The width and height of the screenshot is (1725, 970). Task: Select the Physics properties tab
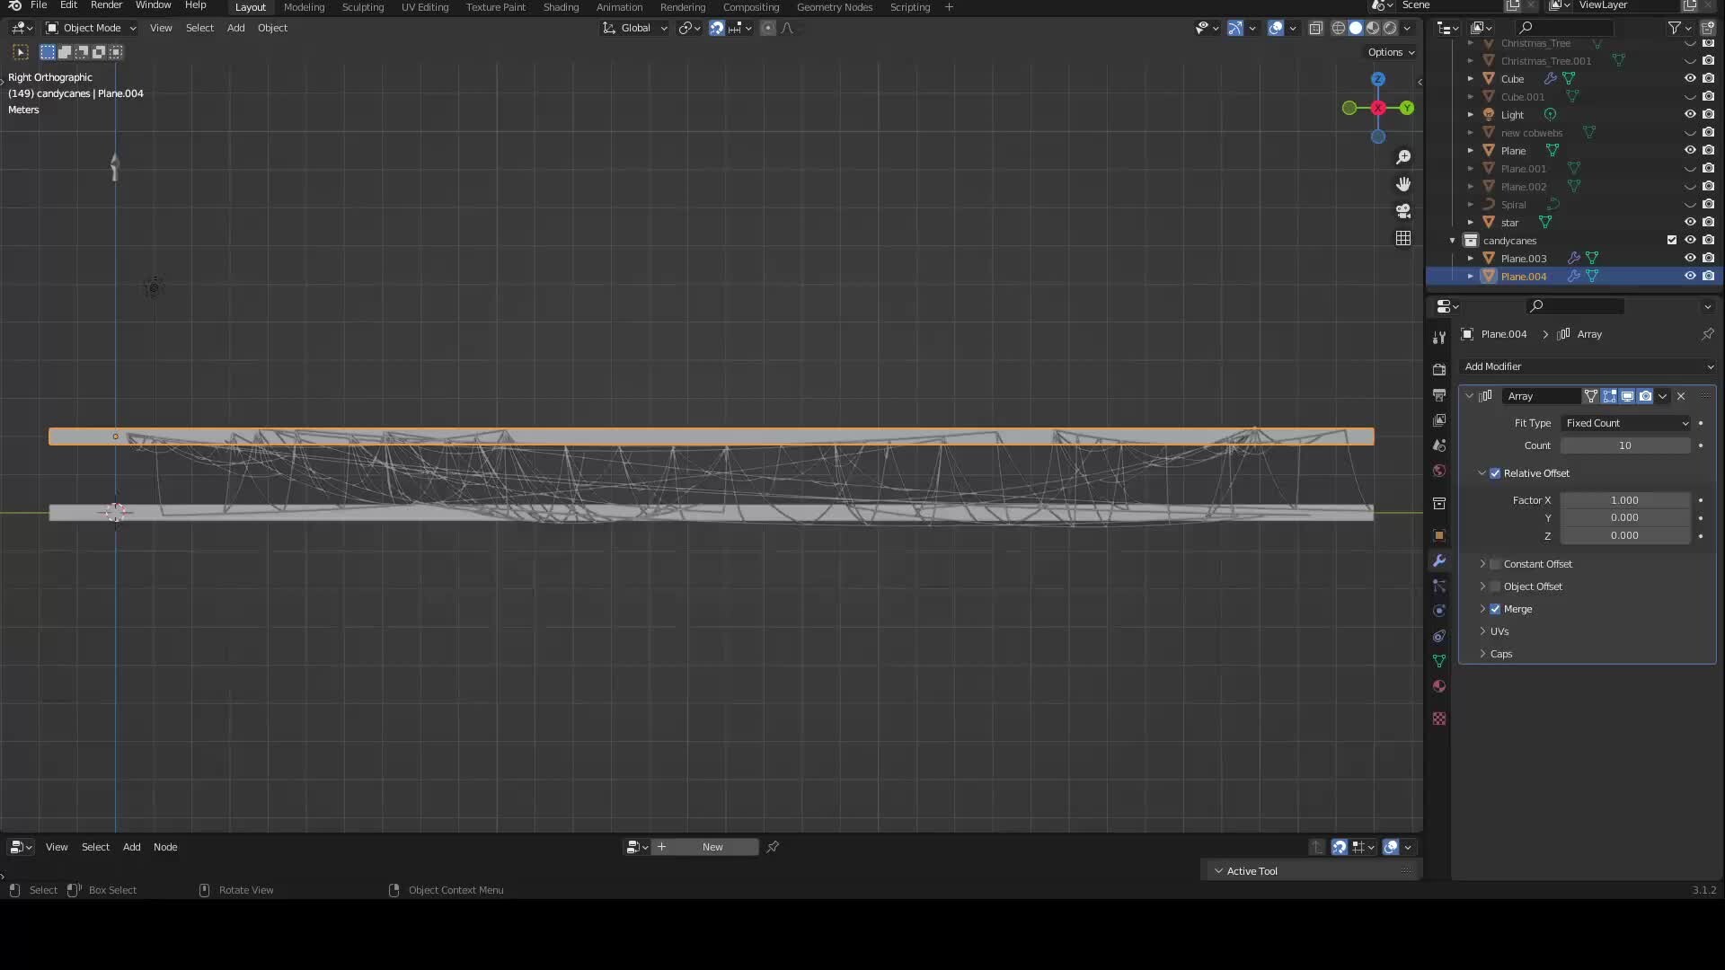1439,611
